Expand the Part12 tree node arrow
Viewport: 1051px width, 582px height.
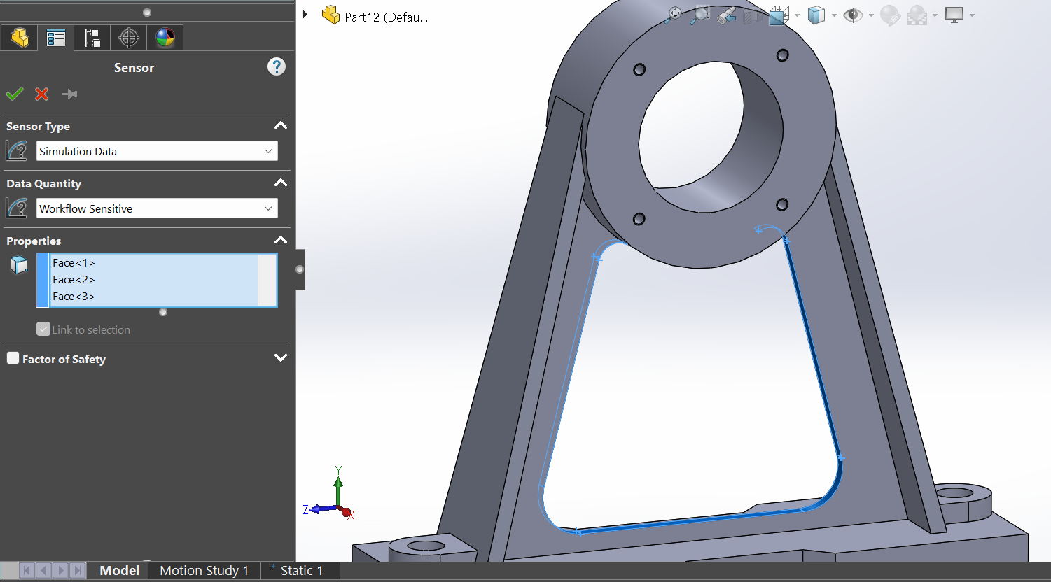305,15
